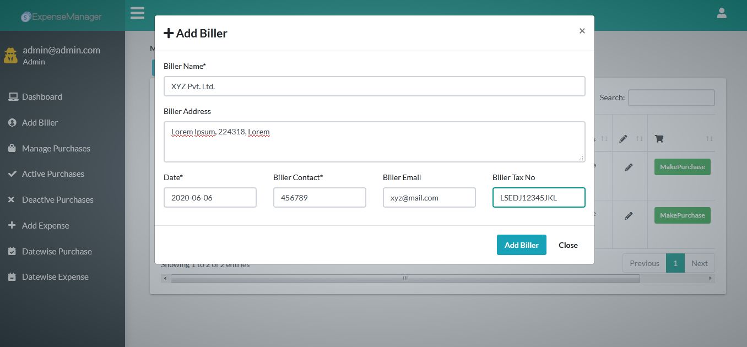Viewport: 747px width, 347px height.
Task: Click the Deactive Purchases cross icon
Action: coord(12,199)
